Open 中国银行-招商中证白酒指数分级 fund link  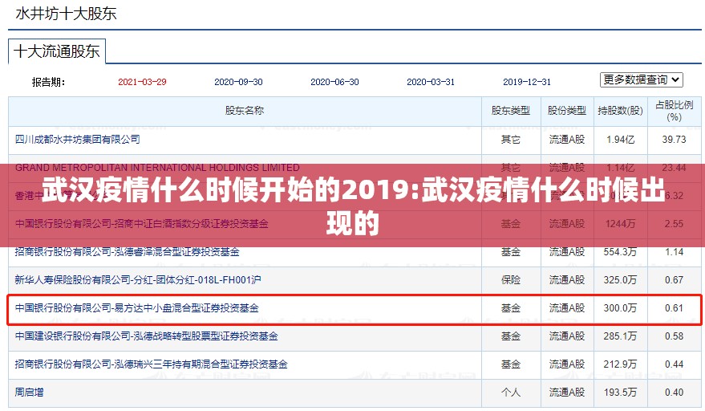pyautogui.click(x=142, y=224)
